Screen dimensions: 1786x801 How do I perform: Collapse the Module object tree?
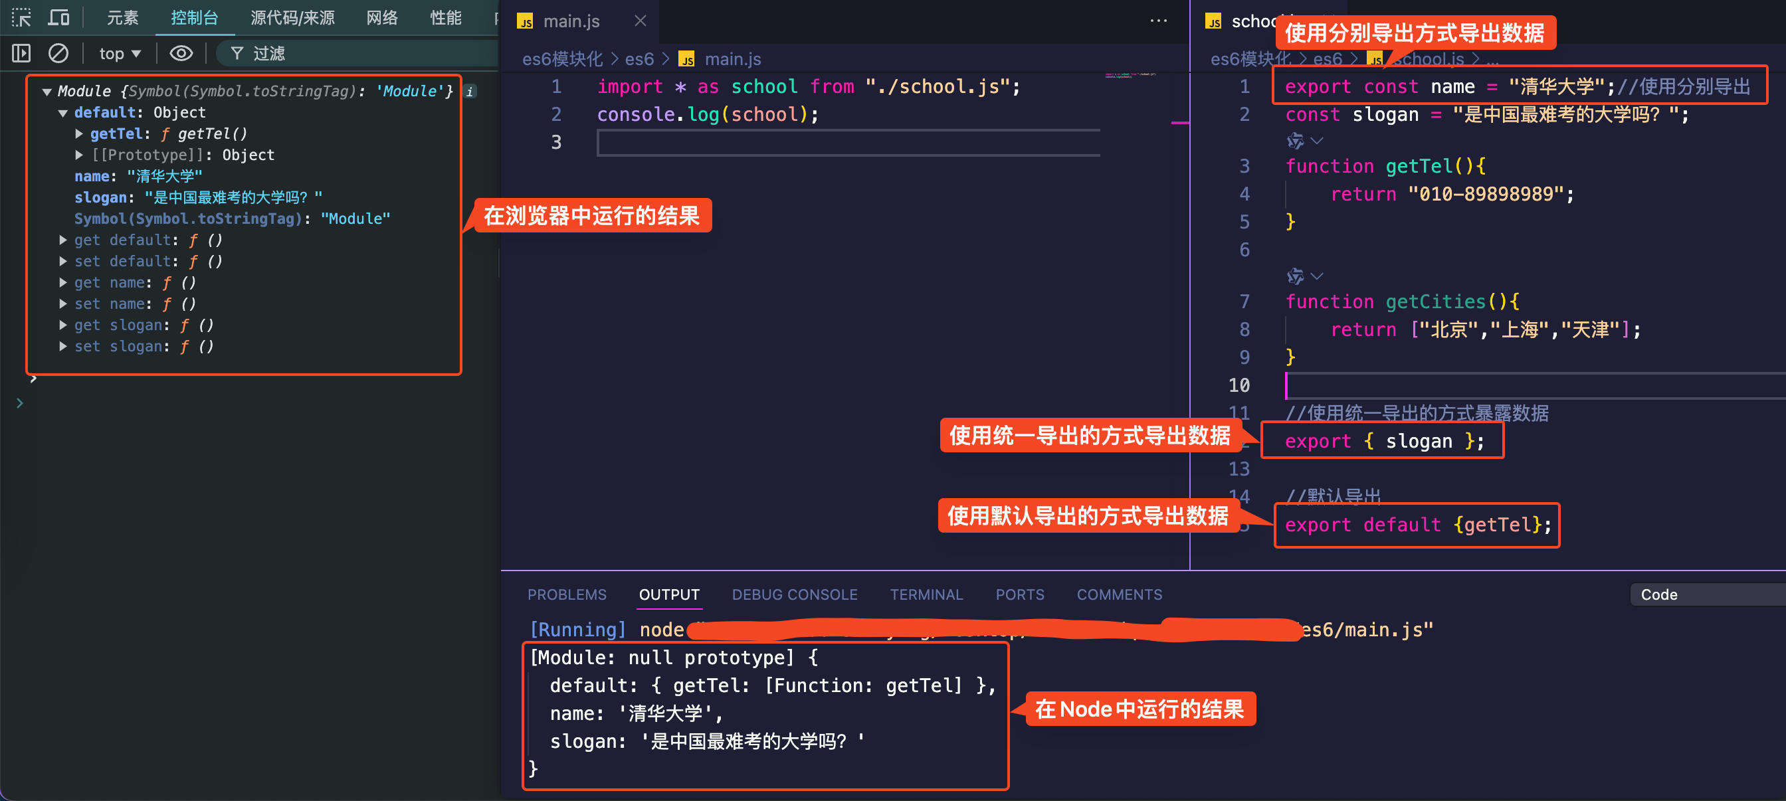click(x=47, y=92)
